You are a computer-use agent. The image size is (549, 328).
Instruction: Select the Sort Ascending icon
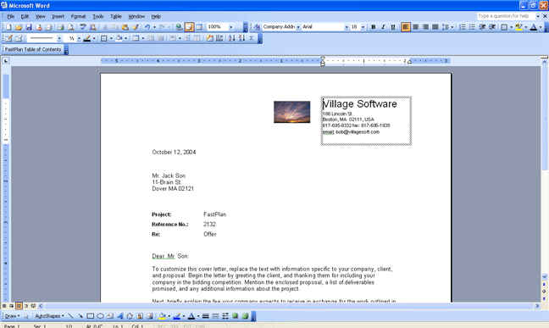231,38
